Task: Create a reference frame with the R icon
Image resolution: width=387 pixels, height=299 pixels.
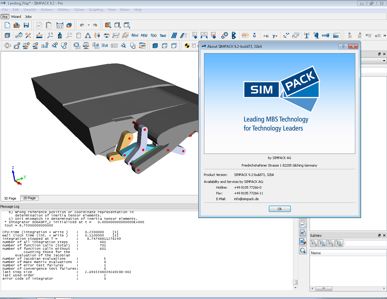Action: [50, 35]
